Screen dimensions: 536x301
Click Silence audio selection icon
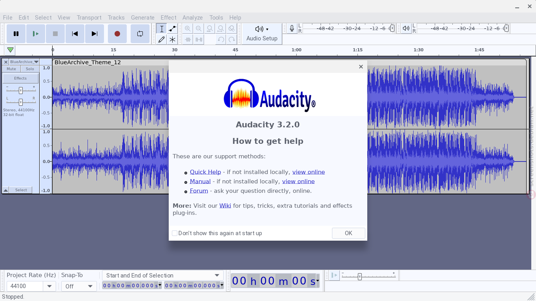[199, 40]
